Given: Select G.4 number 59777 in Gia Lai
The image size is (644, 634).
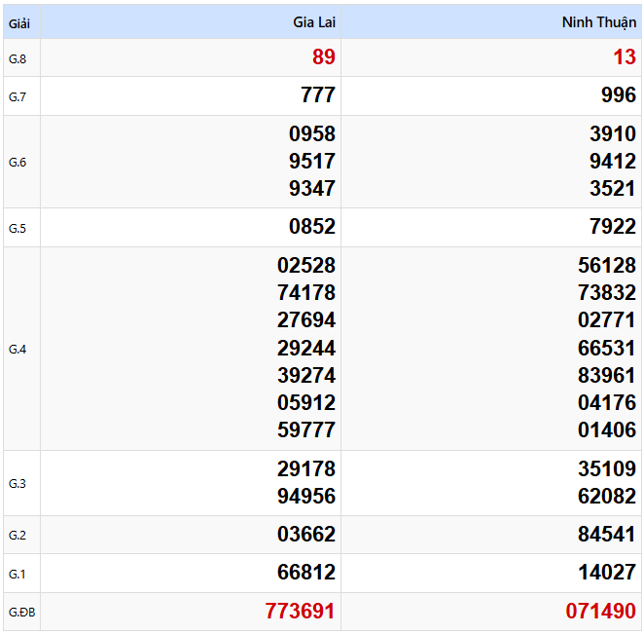Looking at the screenshot, I should (x=306, y=429).
